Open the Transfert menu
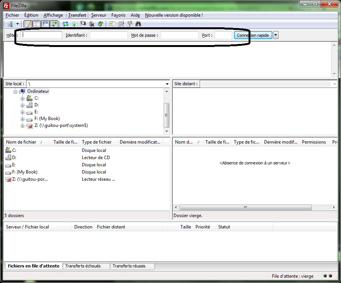 click(x=77, y=15)
